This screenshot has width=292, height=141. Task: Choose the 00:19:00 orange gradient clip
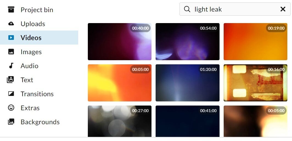point(255,42)
